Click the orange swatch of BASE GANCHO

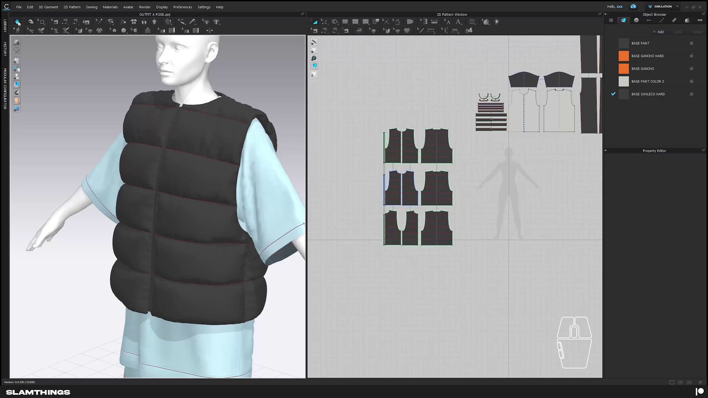coord(624,69)
